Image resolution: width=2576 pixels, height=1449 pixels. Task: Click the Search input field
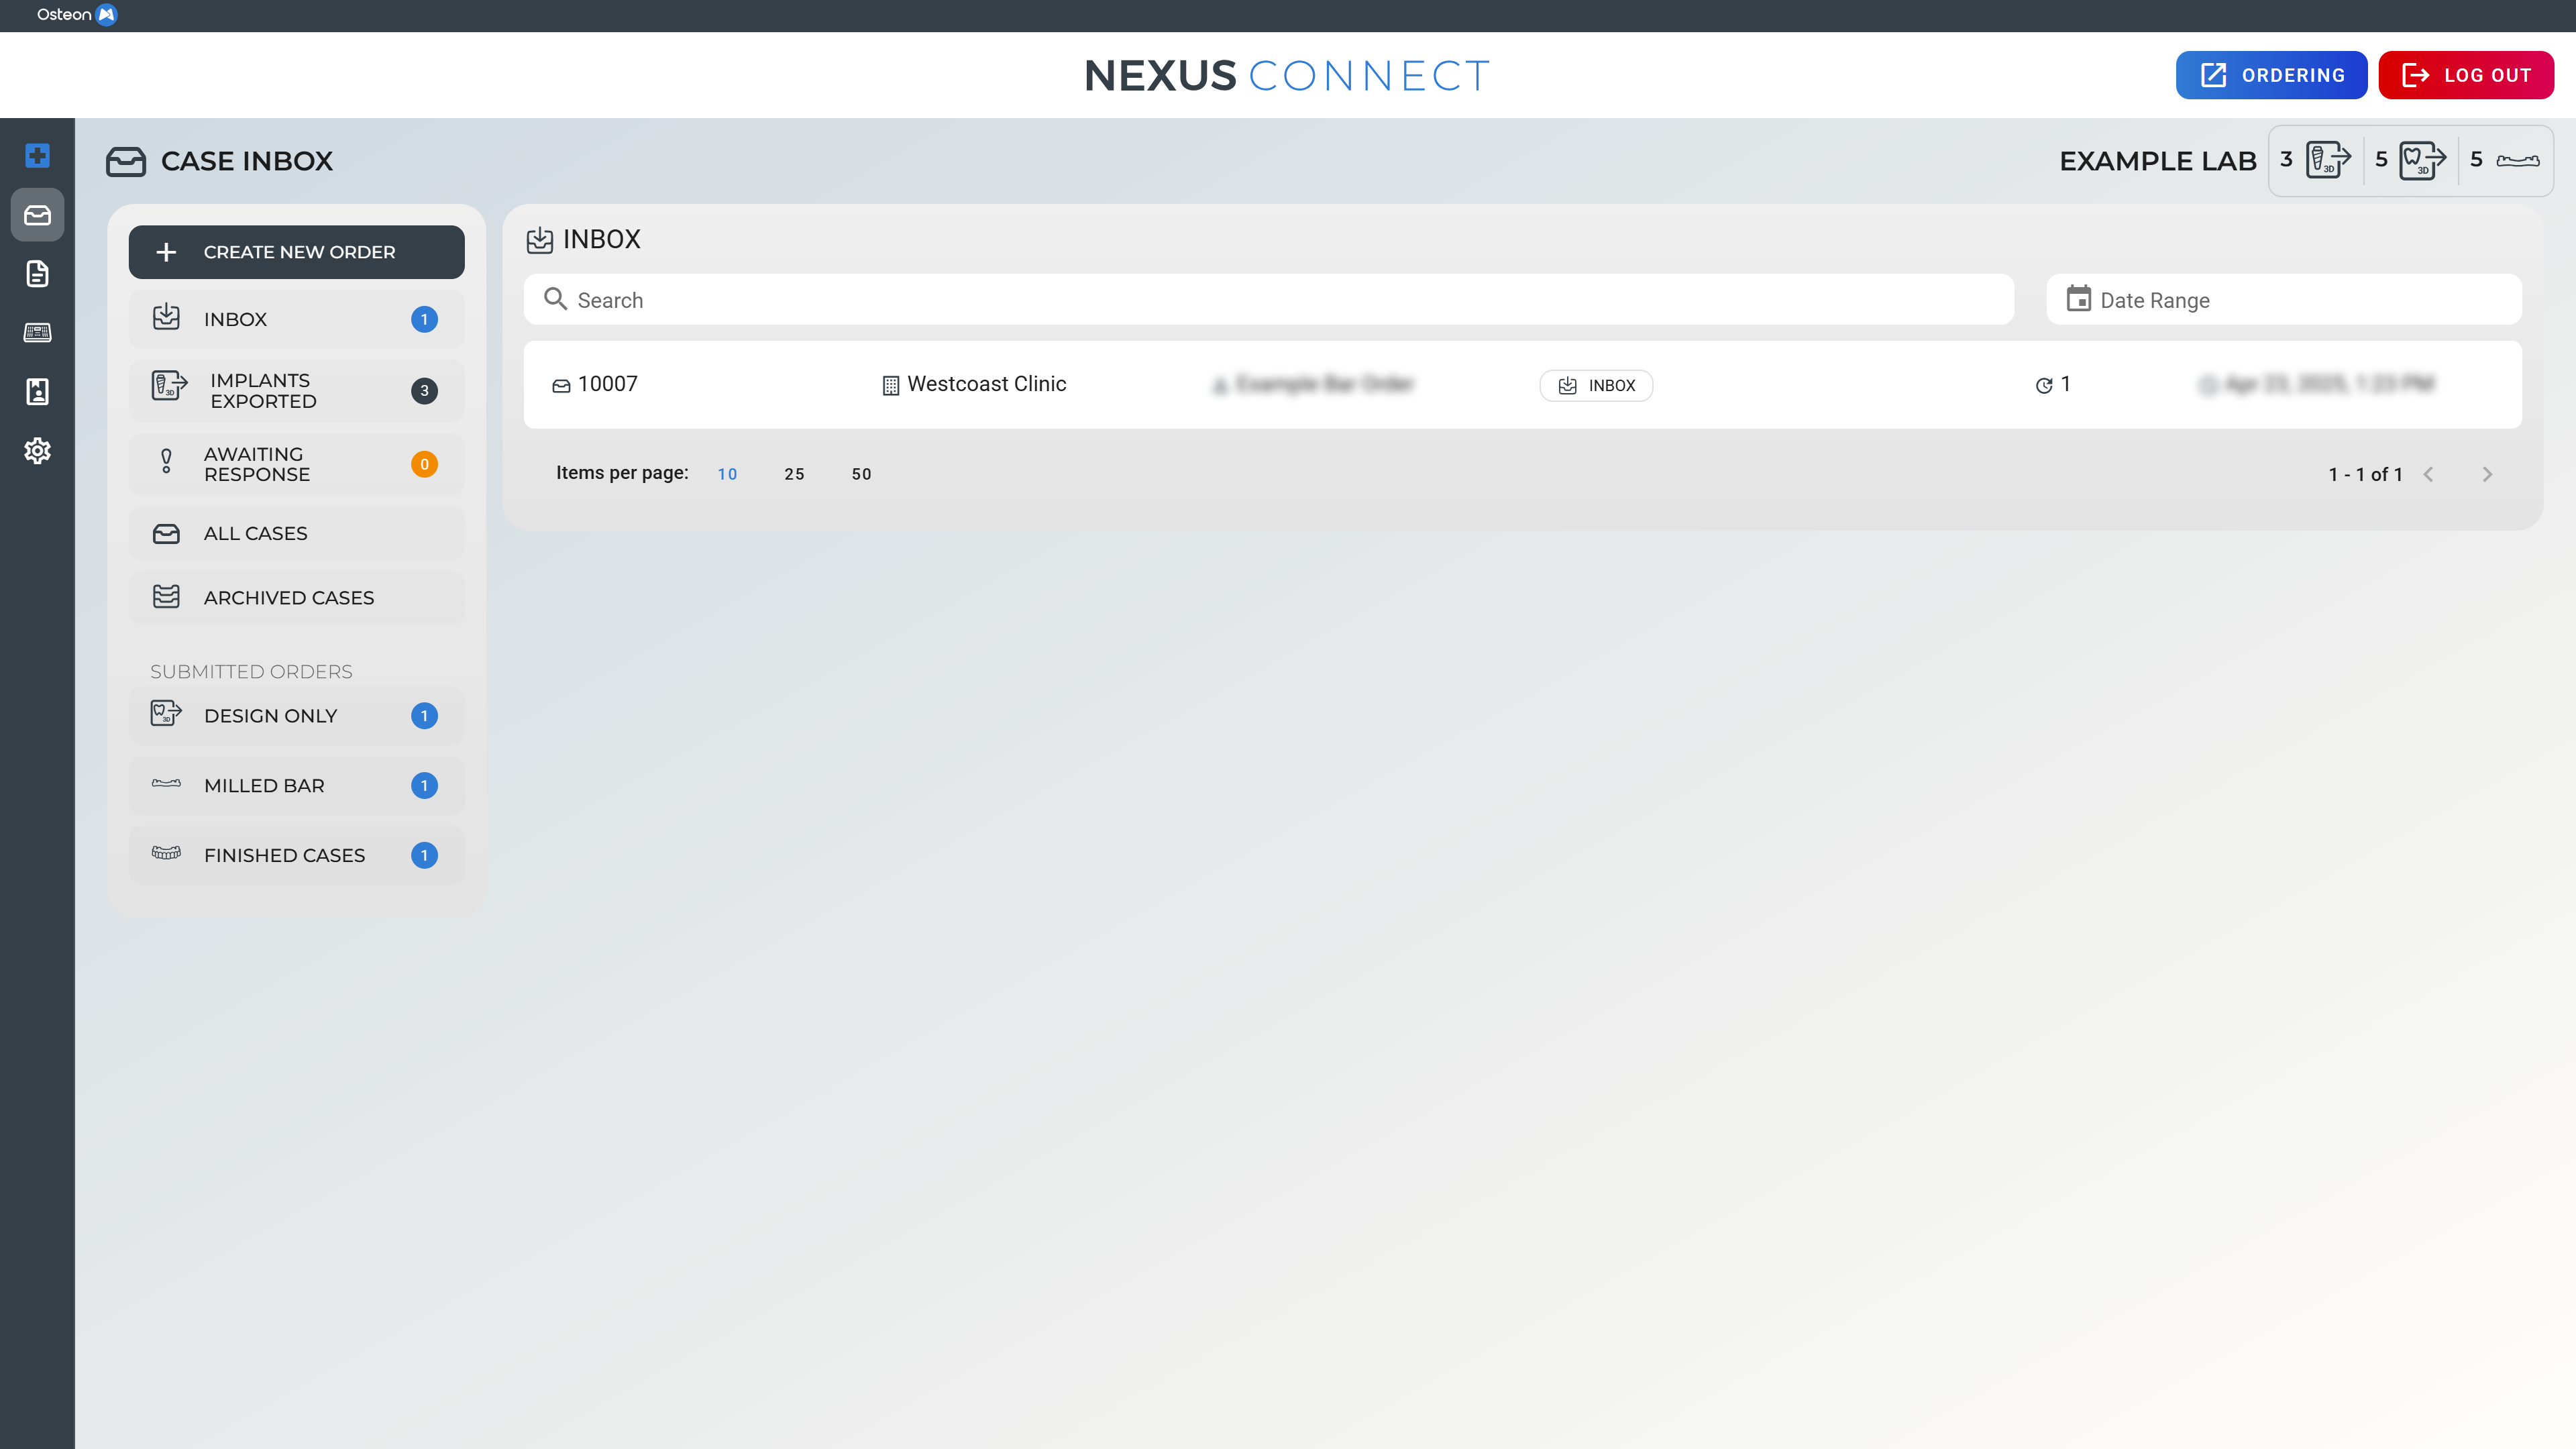(1268, 299)
